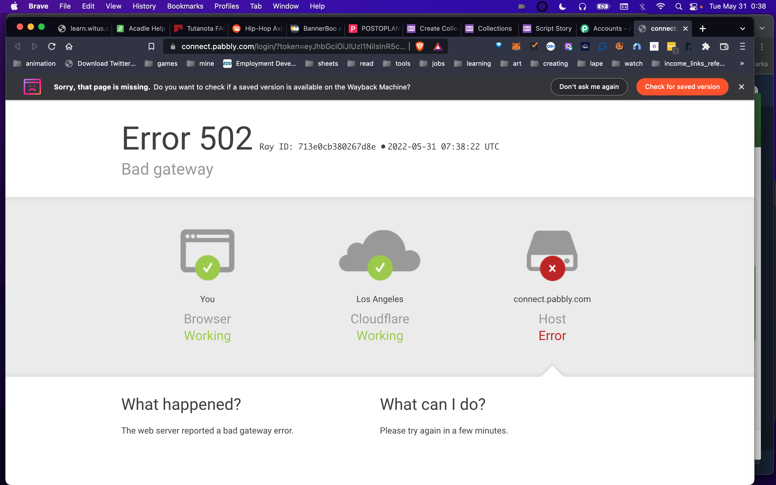Open Download Twitter bookmark
This screenshot has height=485, width=776.
100,64
